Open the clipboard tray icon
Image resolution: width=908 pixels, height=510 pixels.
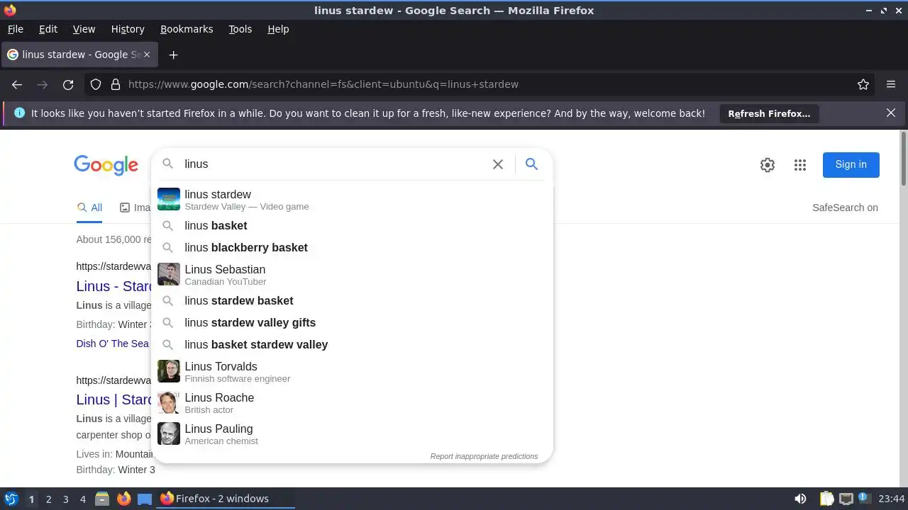(x=827, y=499)
